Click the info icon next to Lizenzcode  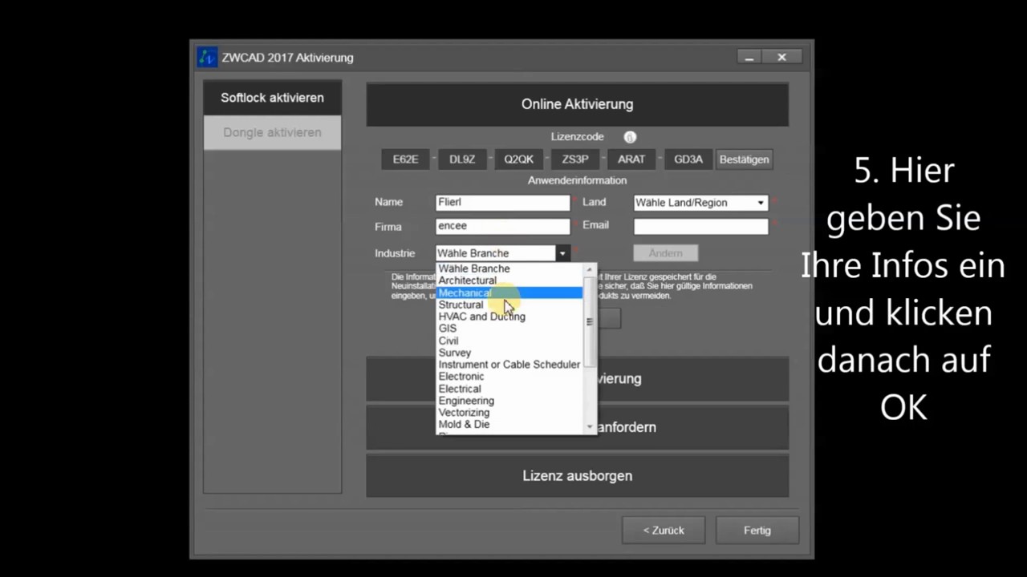point(630,137)
